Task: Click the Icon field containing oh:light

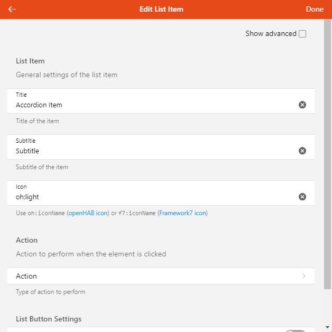Action: (153, 197)
